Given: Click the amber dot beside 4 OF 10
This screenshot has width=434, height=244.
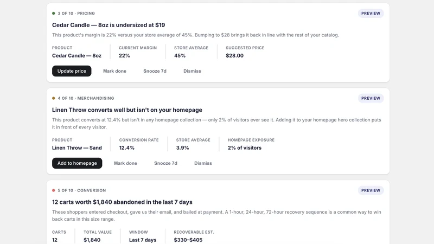Looking at the screenshot, I should (53, 98).
